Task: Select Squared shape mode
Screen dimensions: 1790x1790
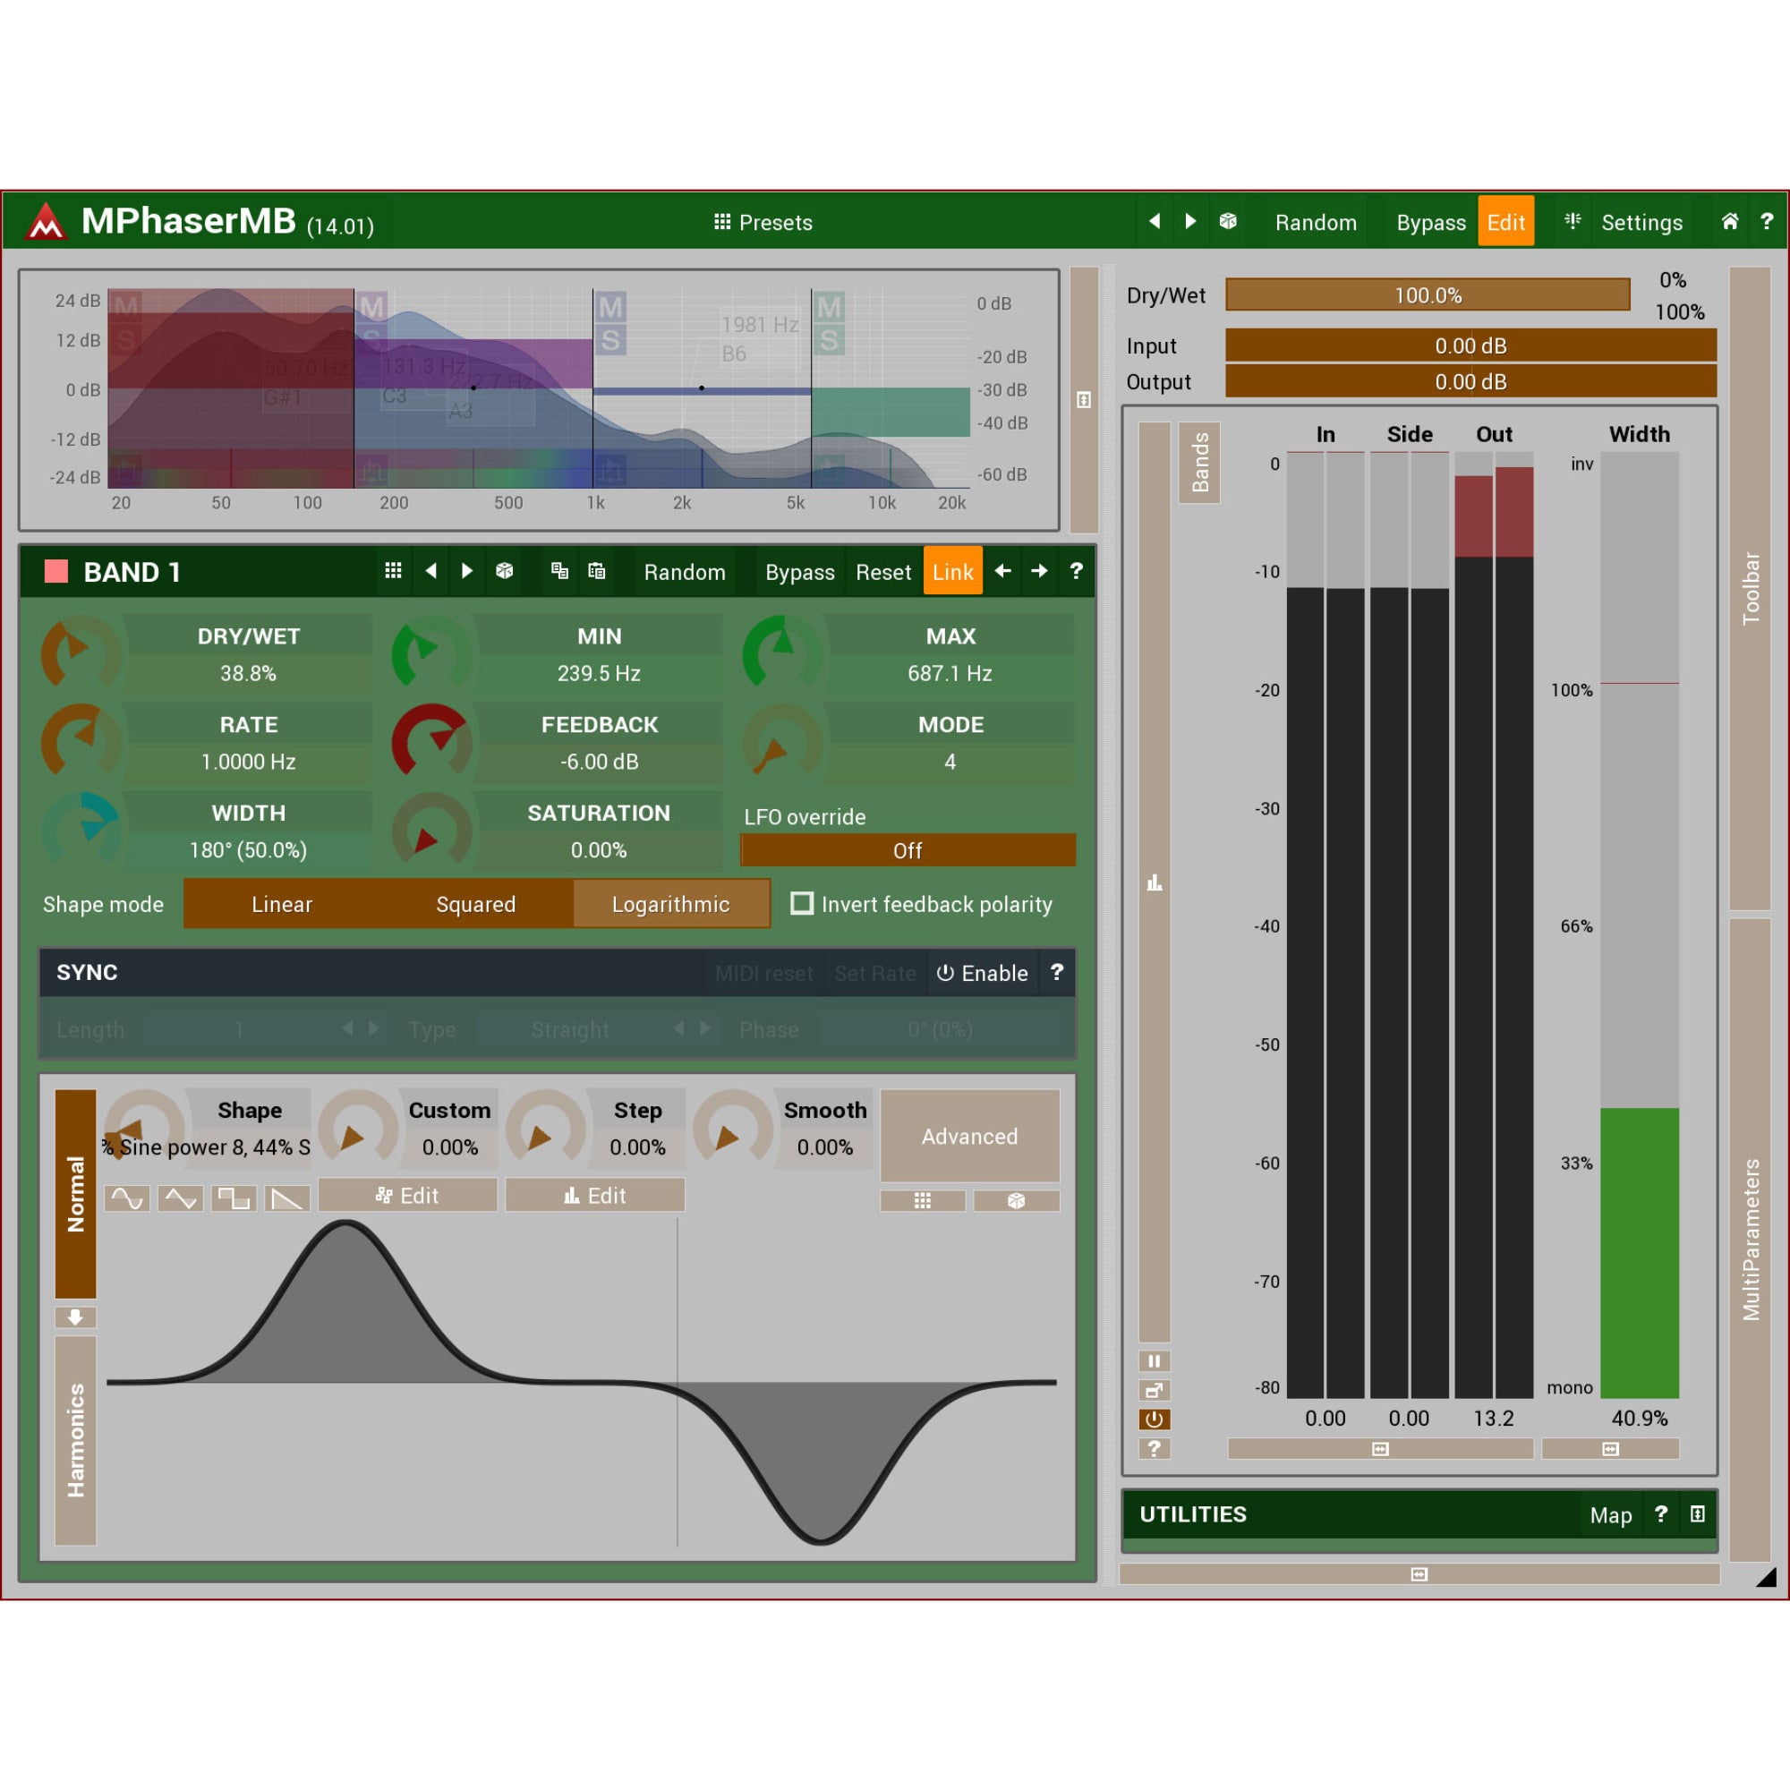Action: pyautogui.click(x=476, y=904)
